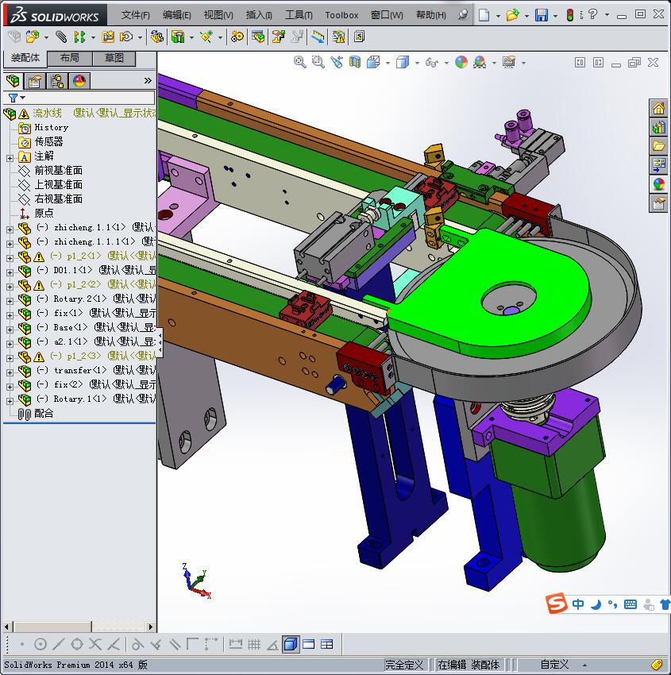Viewport: 671px width, 675px height.
Task: Expand the Rotary.2<1> component node
Action: [10, 300]
